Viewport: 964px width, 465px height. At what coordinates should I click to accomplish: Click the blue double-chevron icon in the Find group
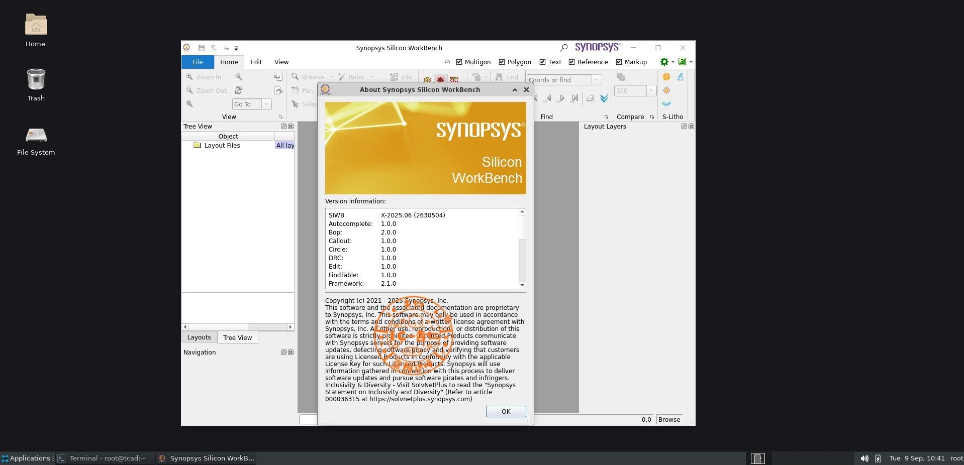pos(604,98)
